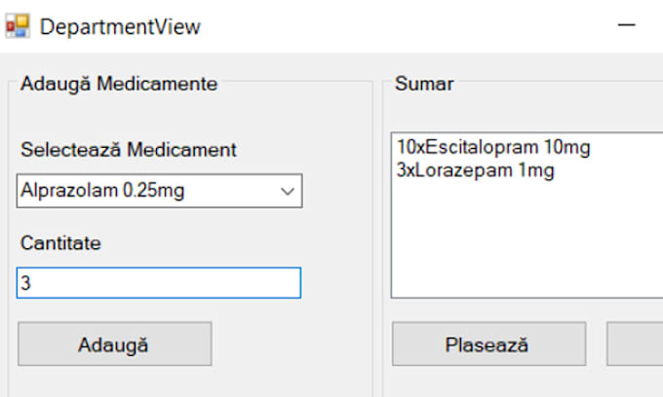Viewport: 663px width, 397px height.
Task: Click the Sumar group title
Action: pos(424,84)
